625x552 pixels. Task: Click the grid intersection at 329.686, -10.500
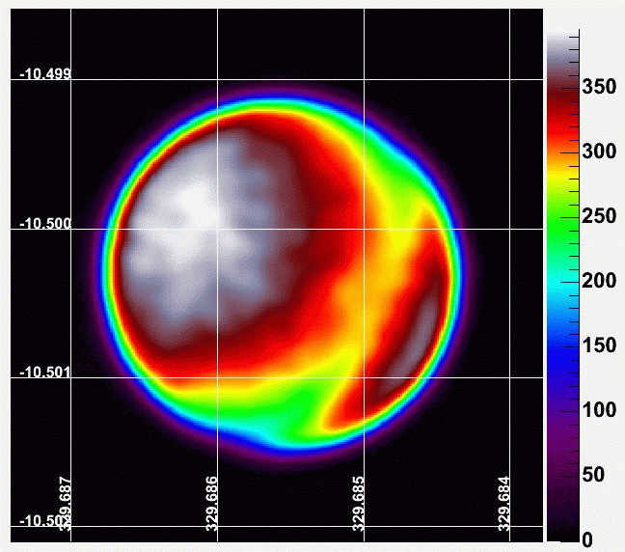click(x=218, y=229)
